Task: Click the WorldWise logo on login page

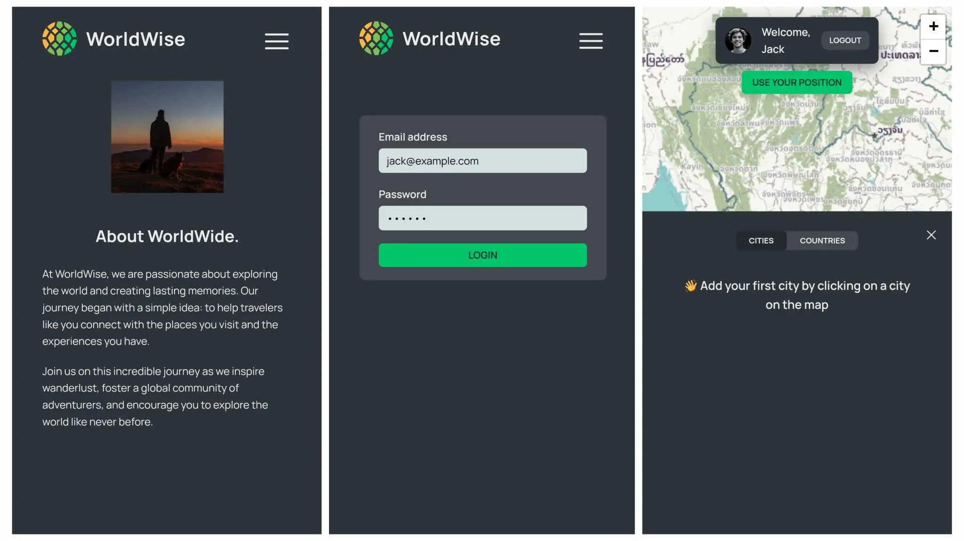Action: point(376,39)
